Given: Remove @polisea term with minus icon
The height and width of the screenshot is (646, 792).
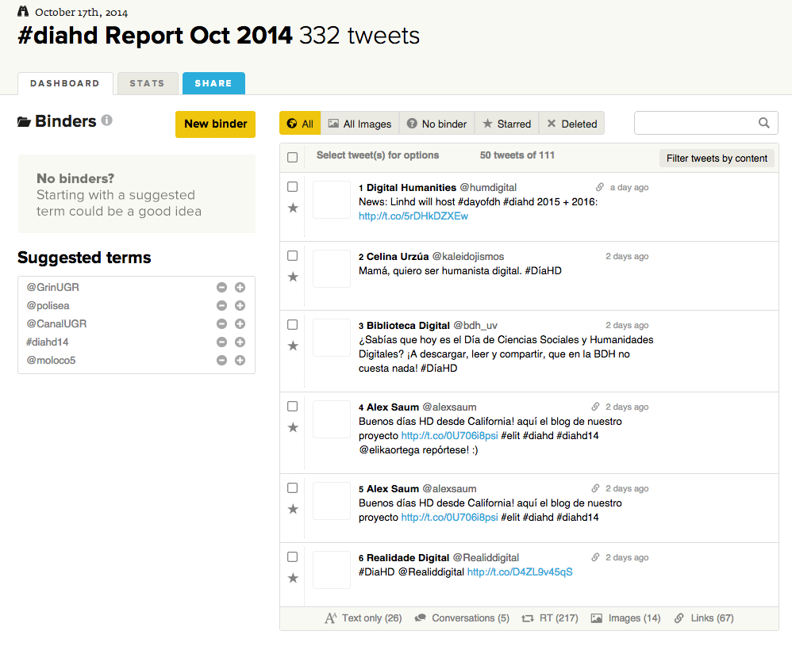Looking at the screenshot, I should tap(221, 305).
